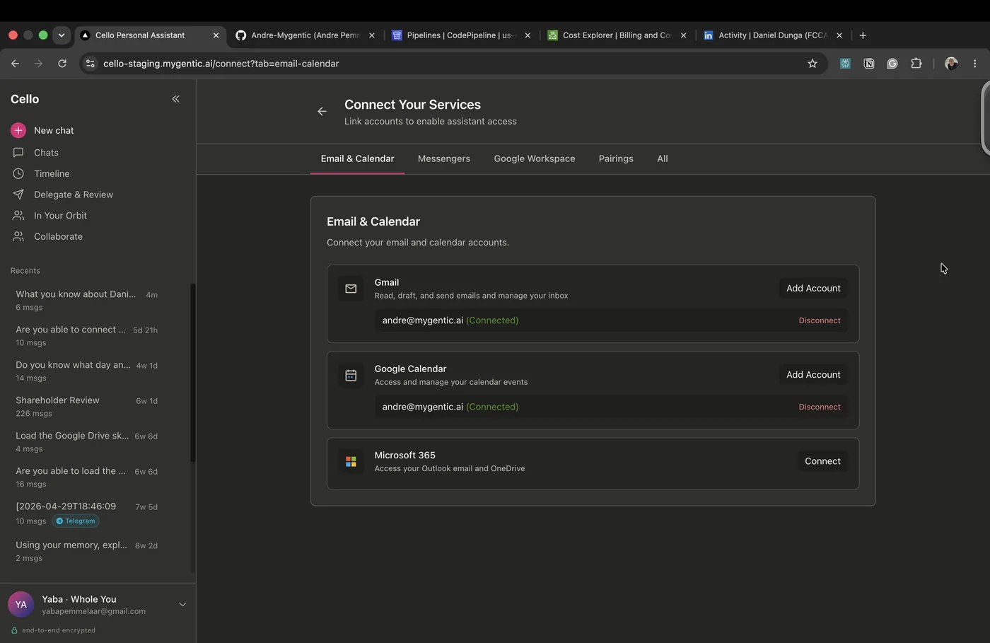Switch to the Andre-Mygentic GitHub browser tab
The width and height of the screenshot is (990, 643).
304,35
